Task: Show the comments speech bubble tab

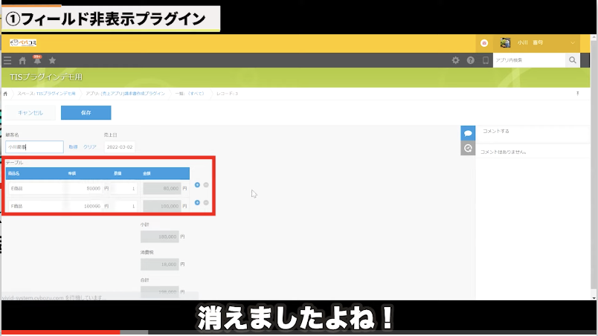Action: click(x=468, y=132)
